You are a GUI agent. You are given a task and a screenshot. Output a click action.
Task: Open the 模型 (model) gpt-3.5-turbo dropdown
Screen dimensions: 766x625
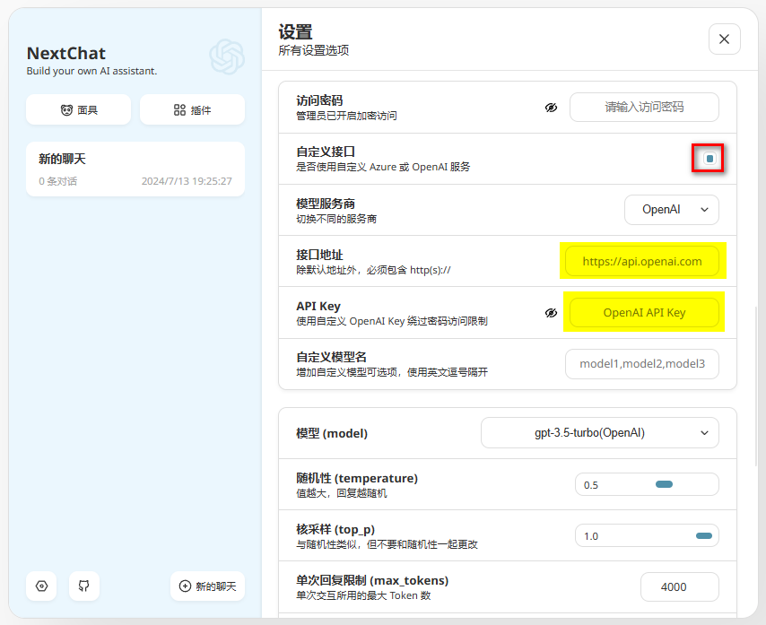coord(600,432)
